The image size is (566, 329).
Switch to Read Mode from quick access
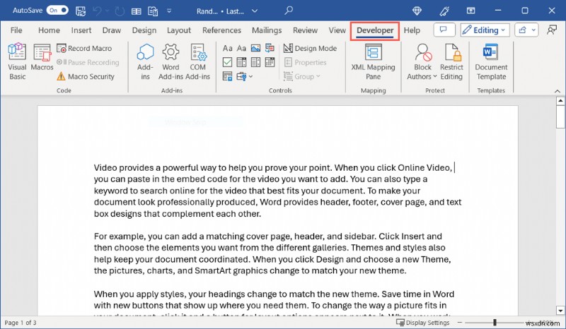tap(136, 11)
